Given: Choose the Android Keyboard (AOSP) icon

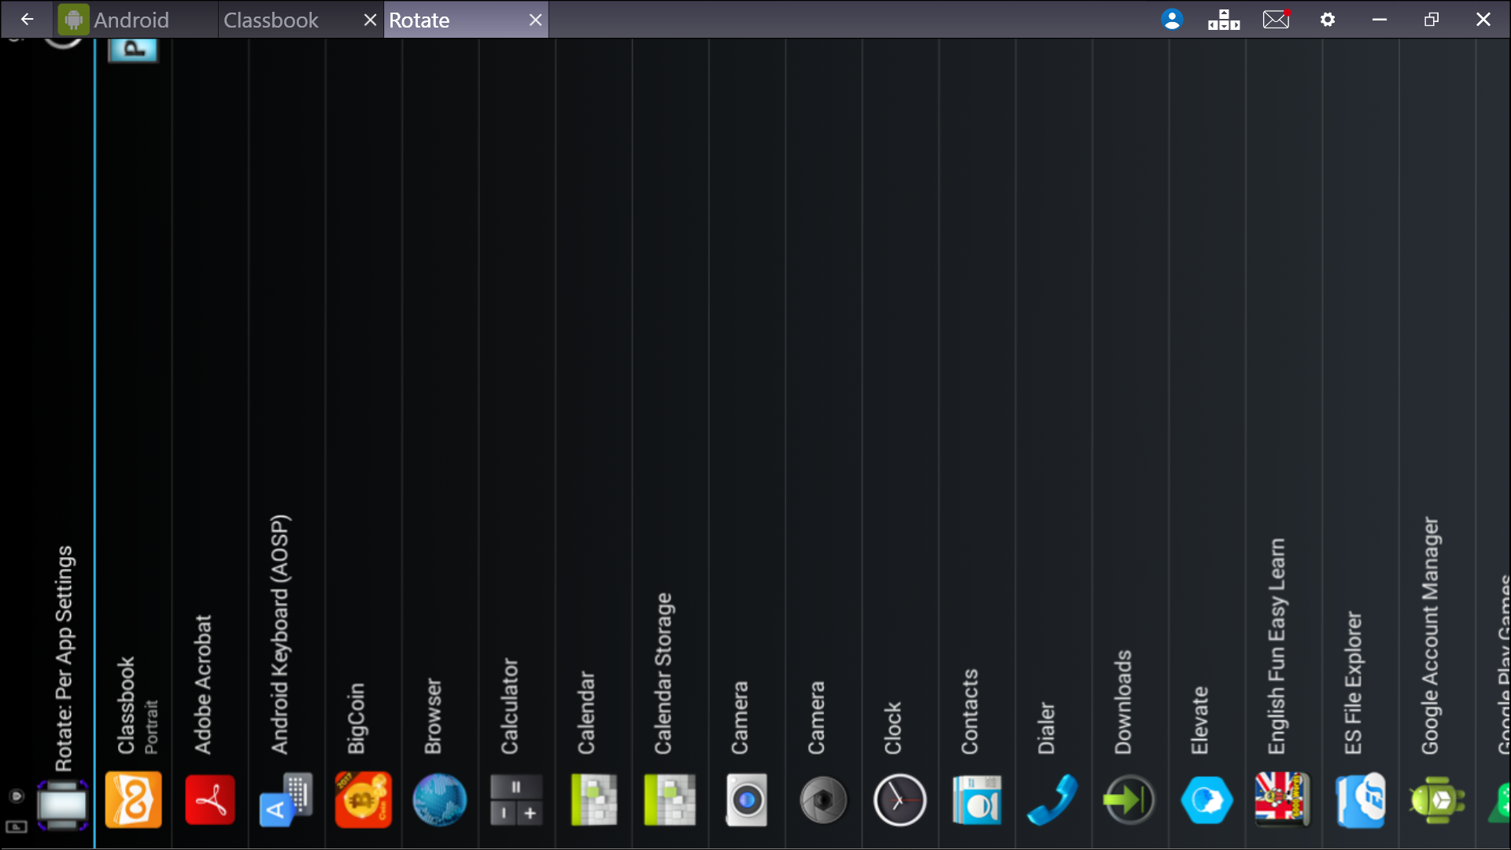Looking at the screenshot, I should 286,800.
